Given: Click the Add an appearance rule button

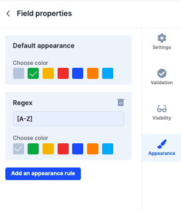Looking at the screenshot, I should pos(43,174).
